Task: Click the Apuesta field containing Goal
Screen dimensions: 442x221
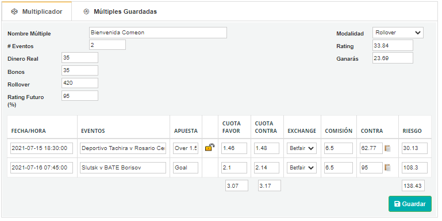Action: click(x=186, y=168)
